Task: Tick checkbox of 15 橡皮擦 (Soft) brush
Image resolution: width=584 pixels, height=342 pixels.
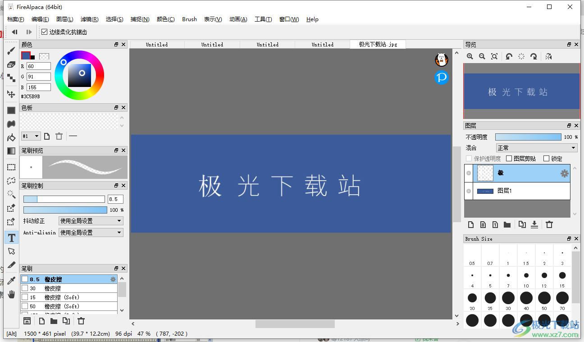Action: click(25, 297)
